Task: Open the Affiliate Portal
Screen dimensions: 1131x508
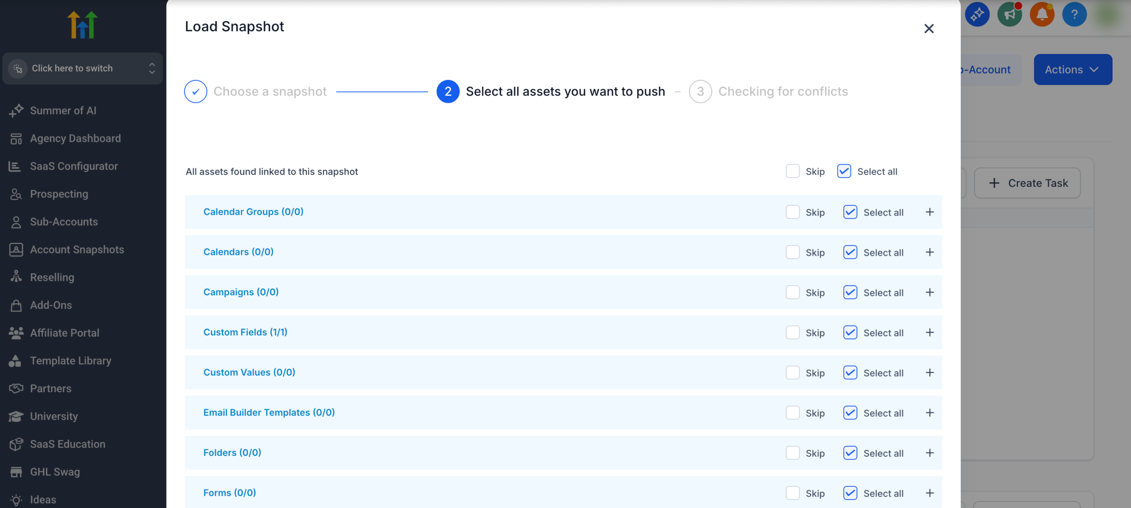Action: (65, 333)
